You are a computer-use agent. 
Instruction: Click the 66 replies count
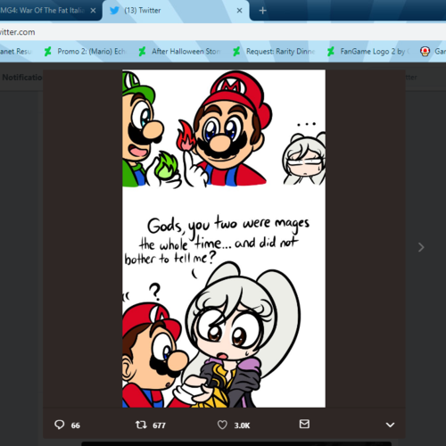(x=76, y=425)
